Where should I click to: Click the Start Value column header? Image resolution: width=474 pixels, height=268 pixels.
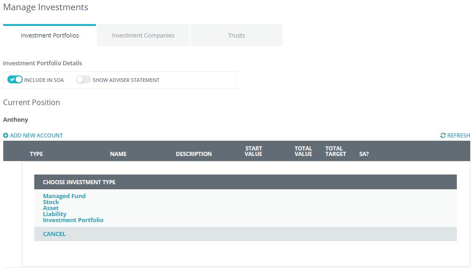(253, 151)
